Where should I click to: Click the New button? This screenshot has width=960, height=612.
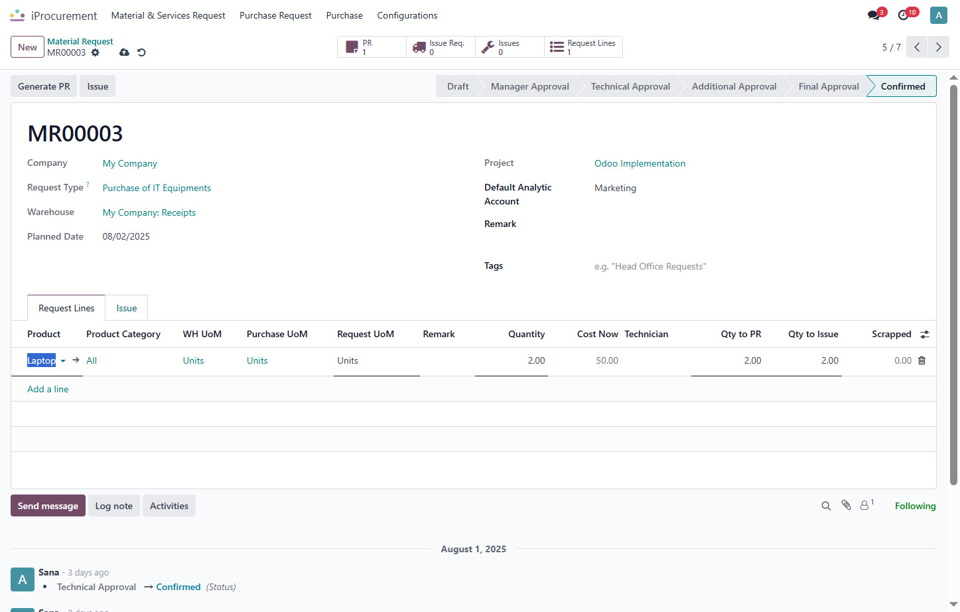click(27, 47)
